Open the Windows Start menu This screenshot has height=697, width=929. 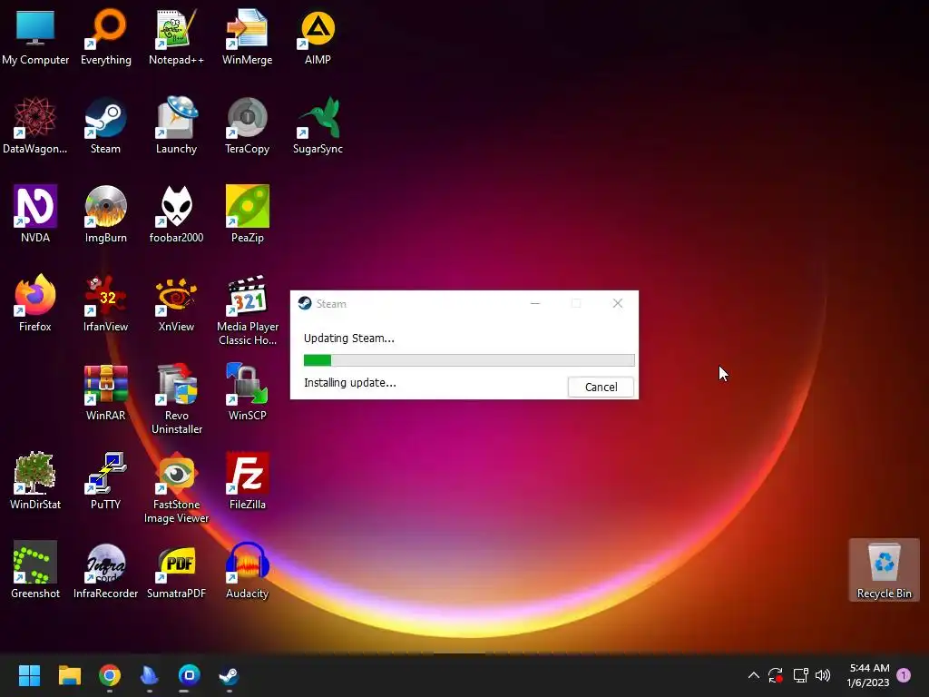(29, 675)
